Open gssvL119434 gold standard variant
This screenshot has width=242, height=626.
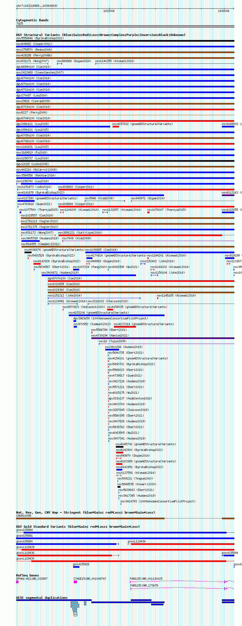[x=181, y=544]
